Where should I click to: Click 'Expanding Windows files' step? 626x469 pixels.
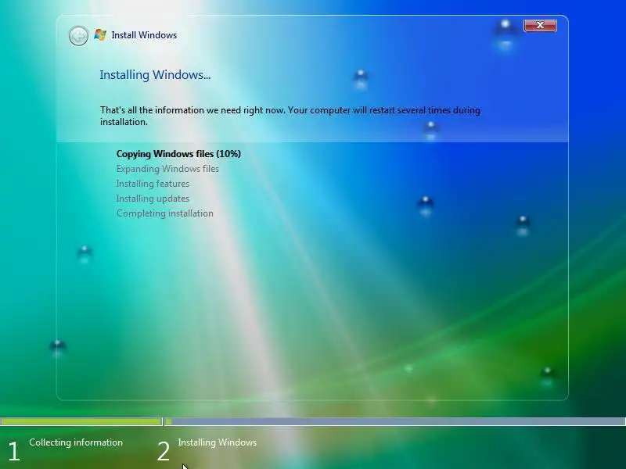pyautogui.click(x=167, y=169)
